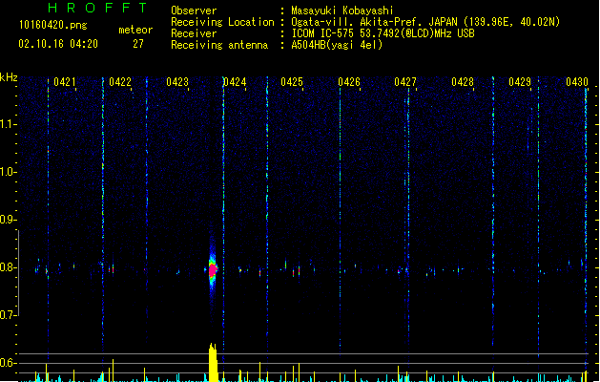Screen dimensions: 600x382
Task: Click the 0425 time marker
Action: coord(292,82)
